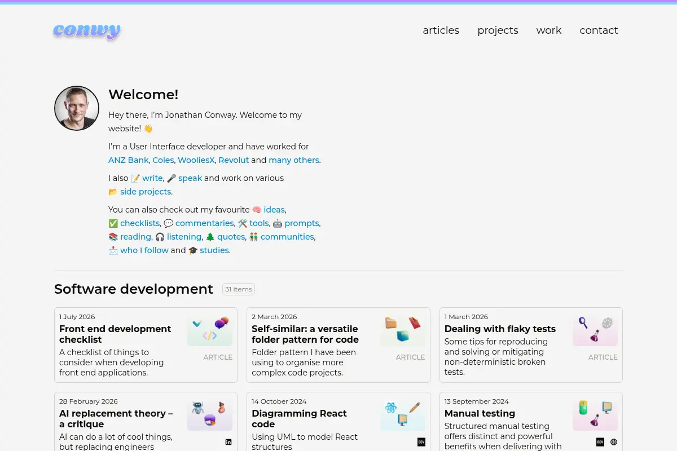This screenshot has width=677, height=451.
Task: Click Jonathan Conway's profile photo
Action: (77, 108)
